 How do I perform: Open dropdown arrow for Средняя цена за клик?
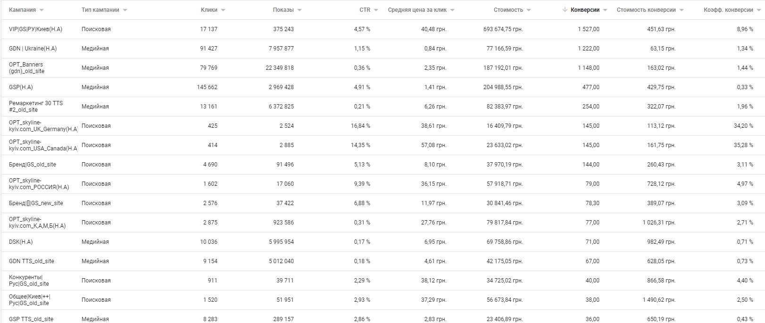[x=452, y=10]
